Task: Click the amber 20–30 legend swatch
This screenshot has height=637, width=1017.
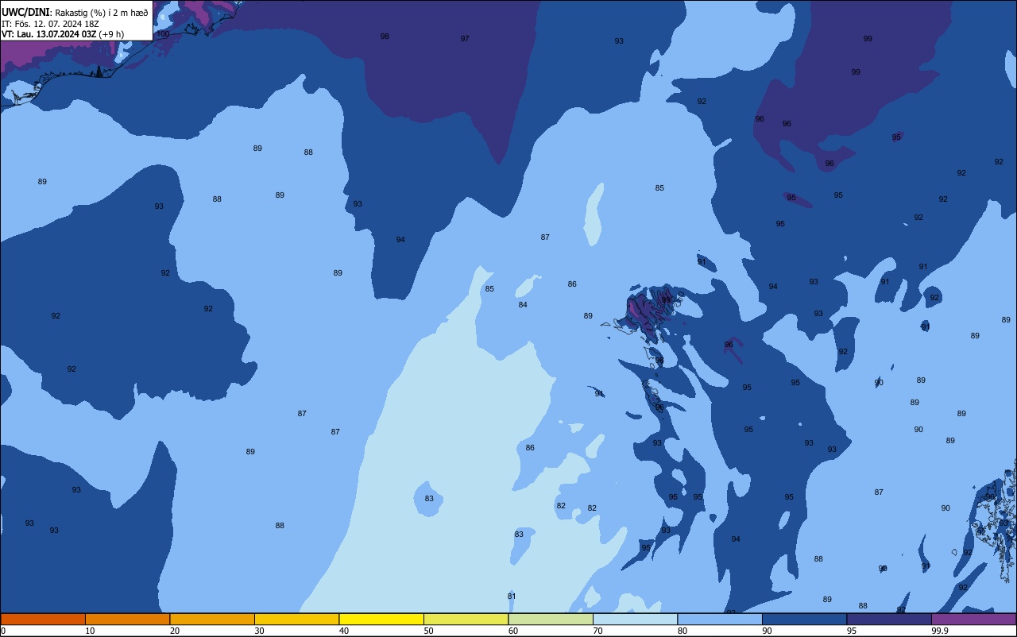Action: (x=212, y=619)
